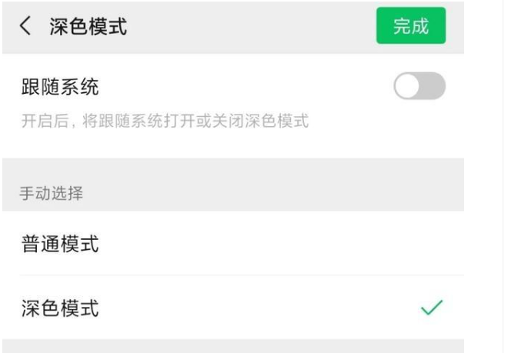Toggle the 跟随系统 switch on
Screen dimensions: 508x353
pyautogui.click(x=419, y=87)
